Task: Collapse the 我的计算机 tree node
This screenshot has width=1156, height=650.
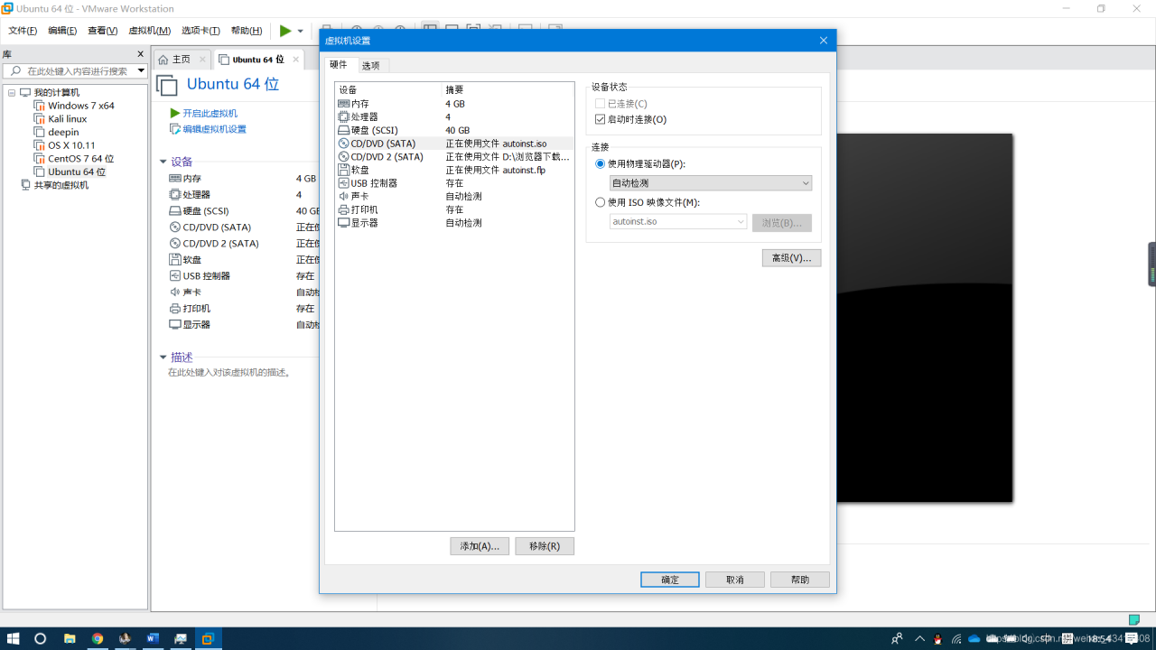Action: coord(12,92)
